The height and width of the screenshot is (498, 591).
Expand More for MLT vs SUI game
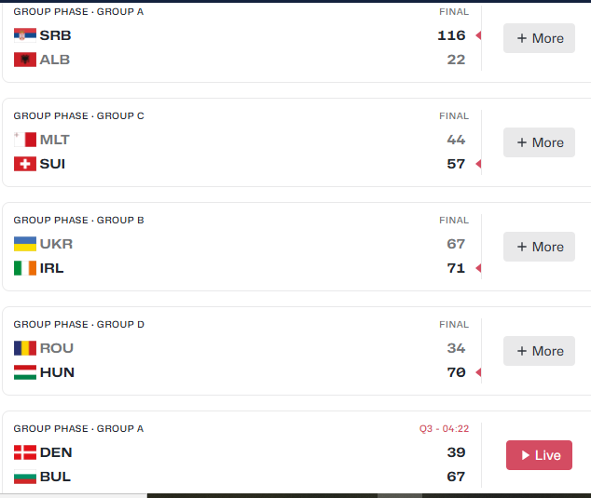click(x=539, y=142)
